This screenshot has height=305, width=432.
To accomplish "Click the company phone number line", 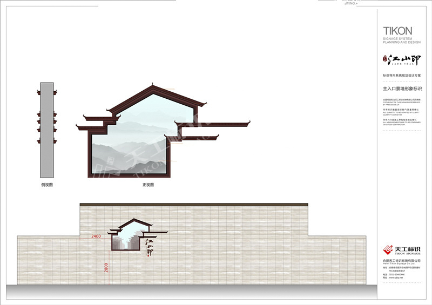I will (396, 274).
